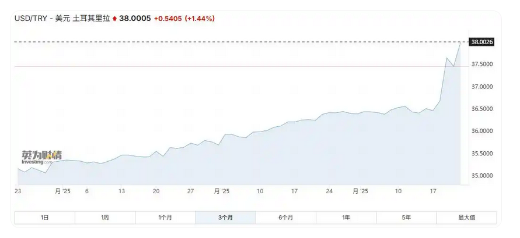520x238 pixels.
Task: Select the 1日 time range tab
Action: click(x=45, y=217)
